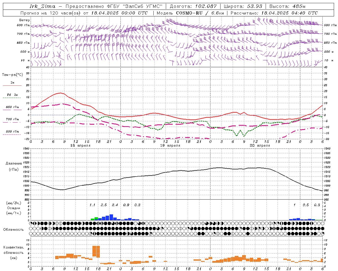Click the 3-hour precipitation value 1.1
Viewport: 338px width, 271px height.
pyautogui.click(x=92, y=205)
